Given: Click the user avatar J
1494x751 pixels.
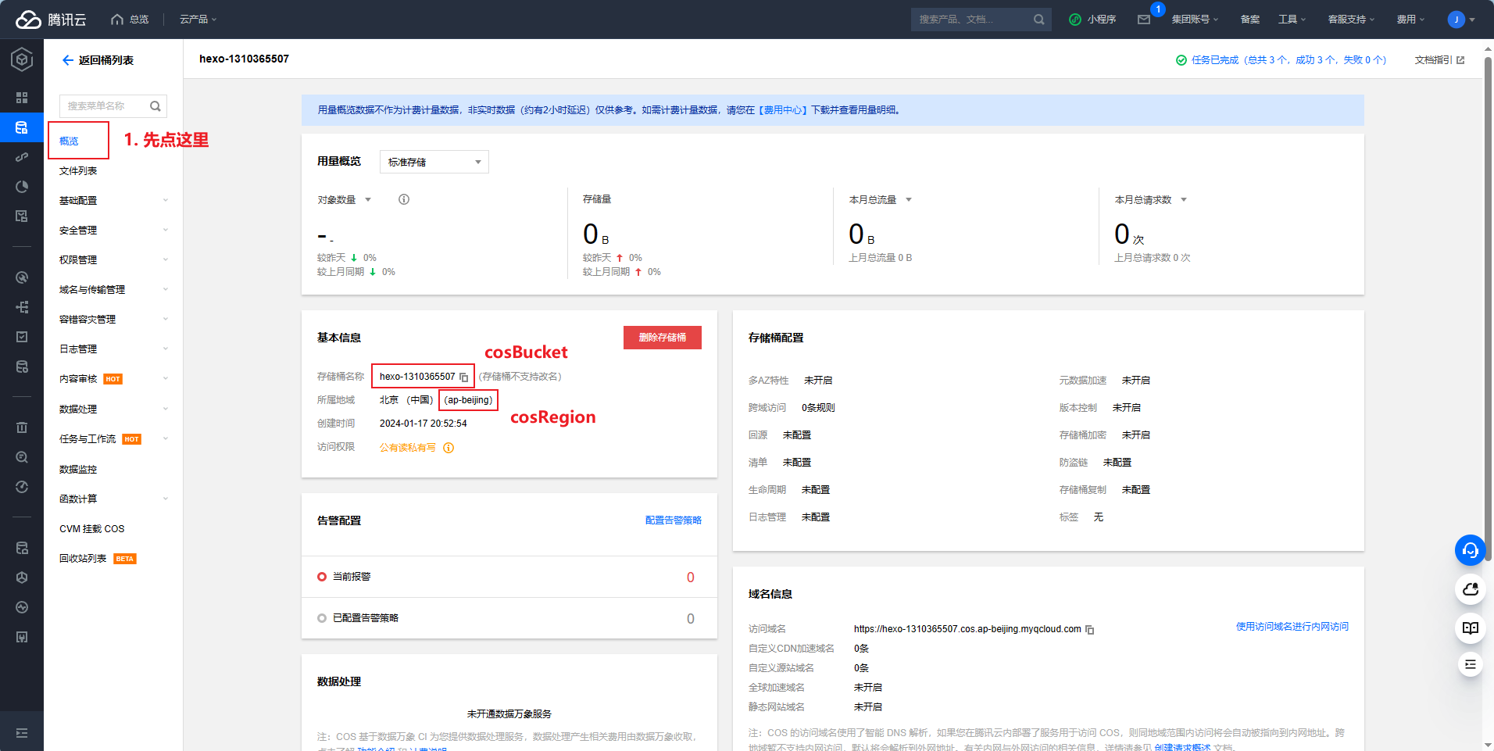Looking at the screenshot, I should point(1456,20).
